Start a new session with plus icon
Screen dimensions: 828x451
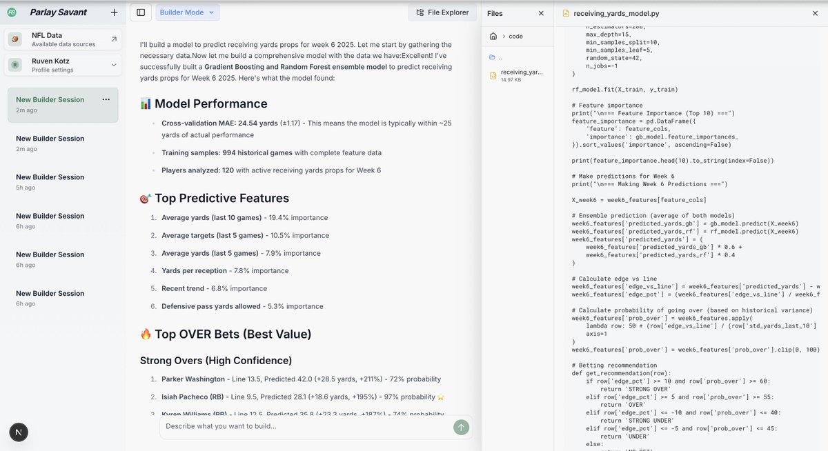click(114, 12)
